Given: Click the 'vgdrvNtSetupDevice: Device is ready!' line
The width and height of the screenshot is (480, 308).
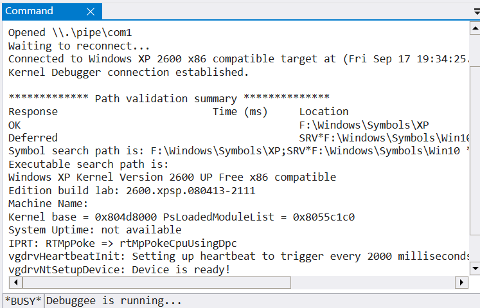Looking at the screenshot, I should 120,269.
